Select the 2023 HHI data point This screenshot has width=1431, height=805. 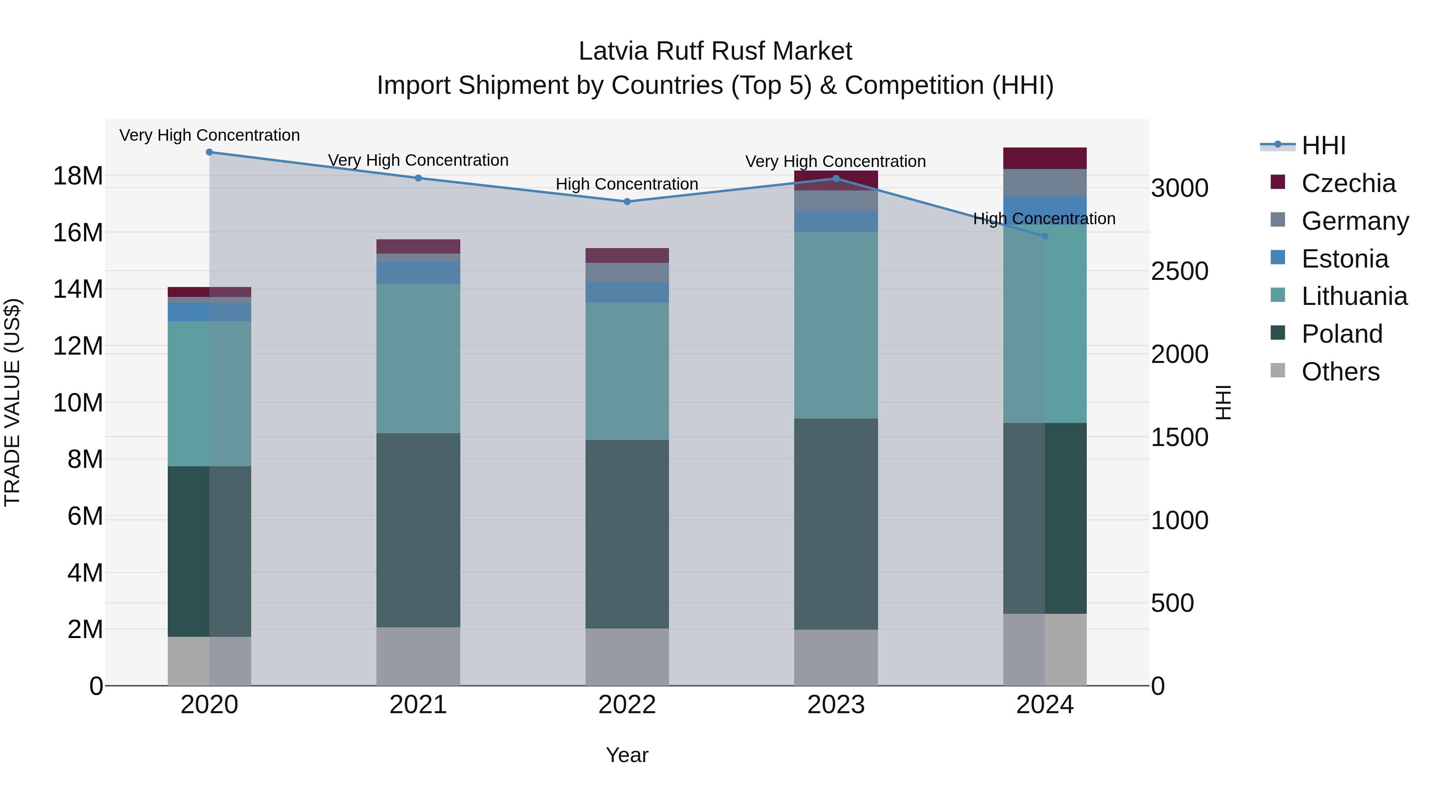pos(836,178)
